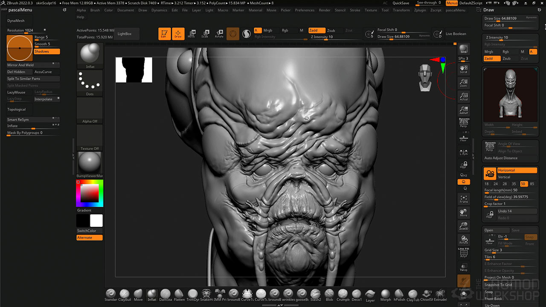Viewport: 546px width, 307px height.
Task: Click the AAHalf icon
Action: click(x=464, y=110)
